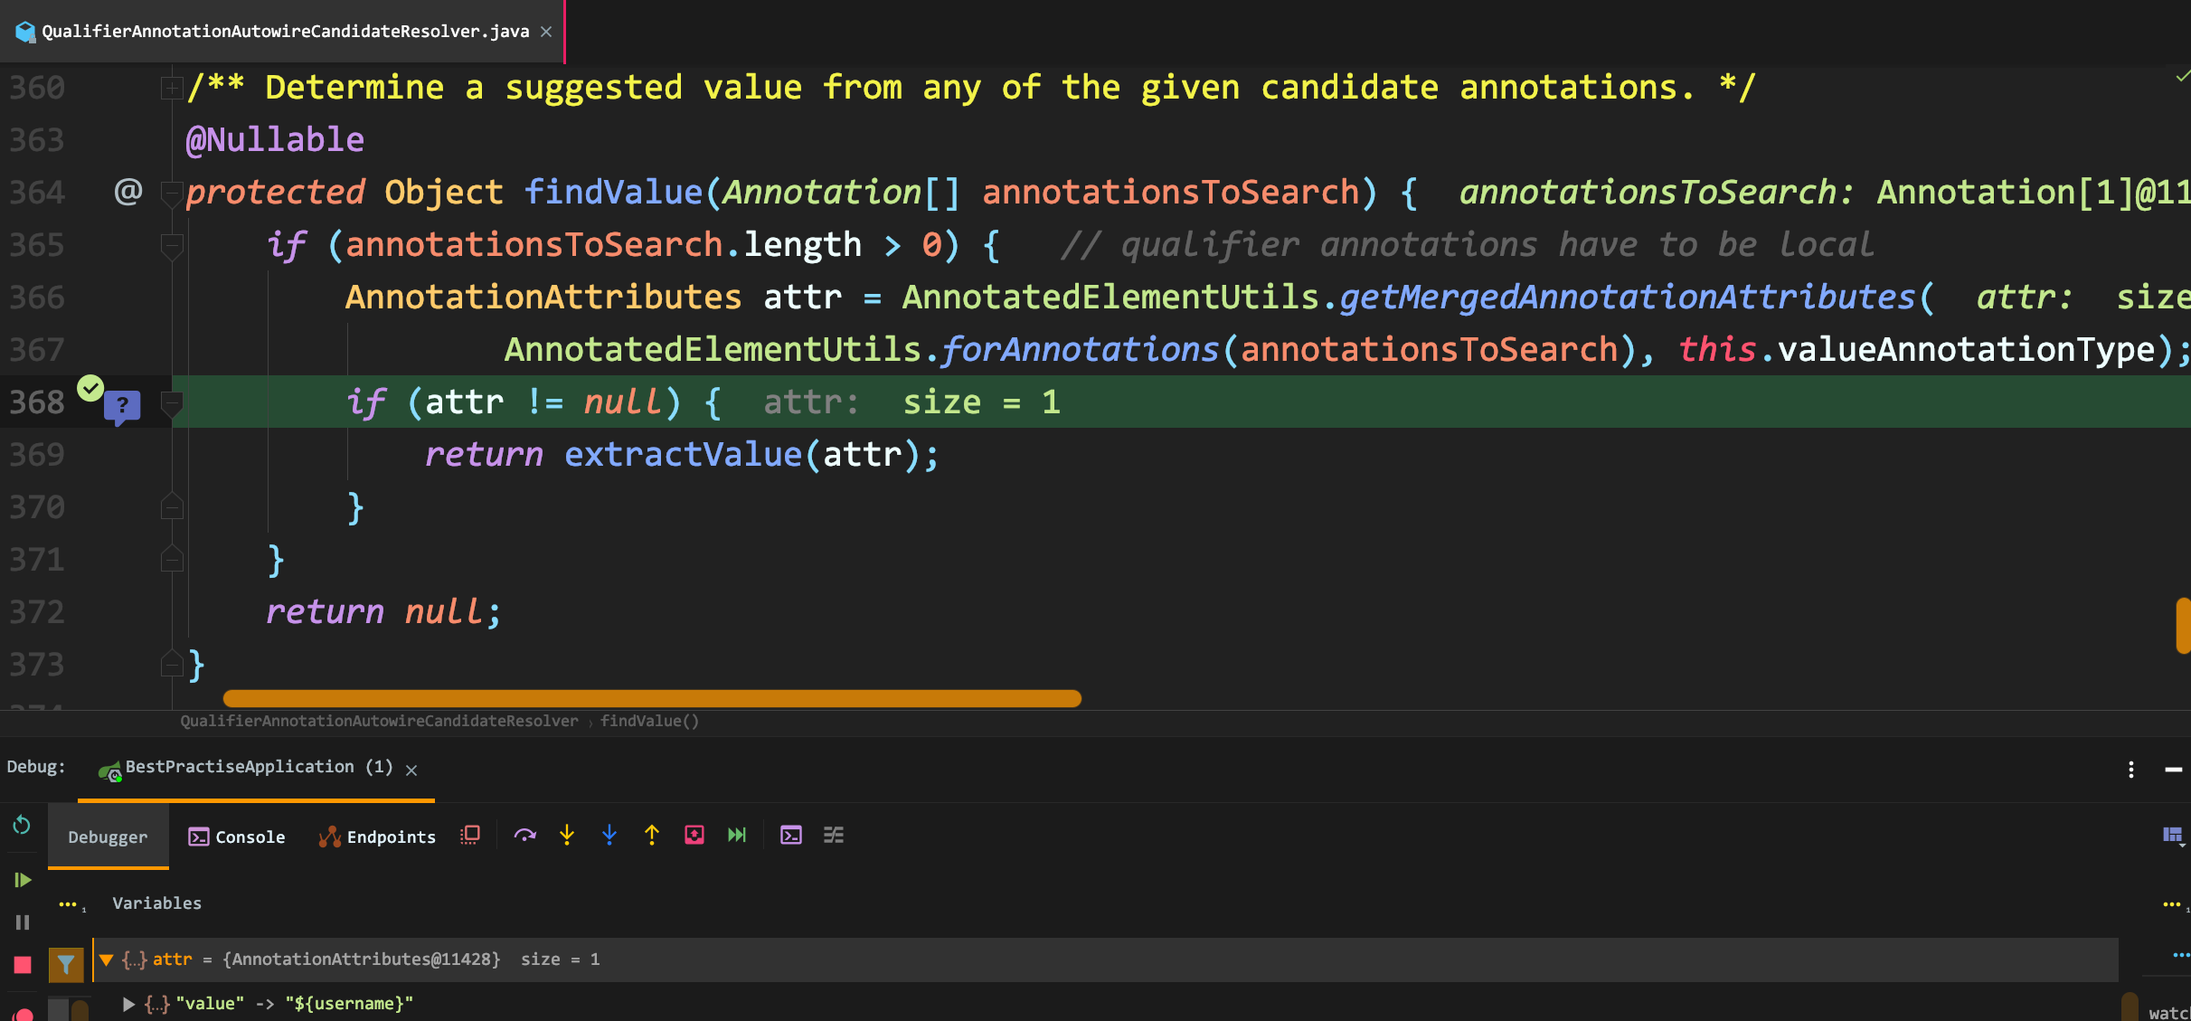Click the pink Drop Frame icon

(694, 836)
